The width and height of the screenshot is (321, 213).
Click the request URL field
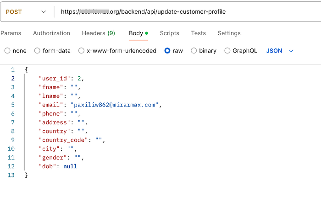pos(143,12)
